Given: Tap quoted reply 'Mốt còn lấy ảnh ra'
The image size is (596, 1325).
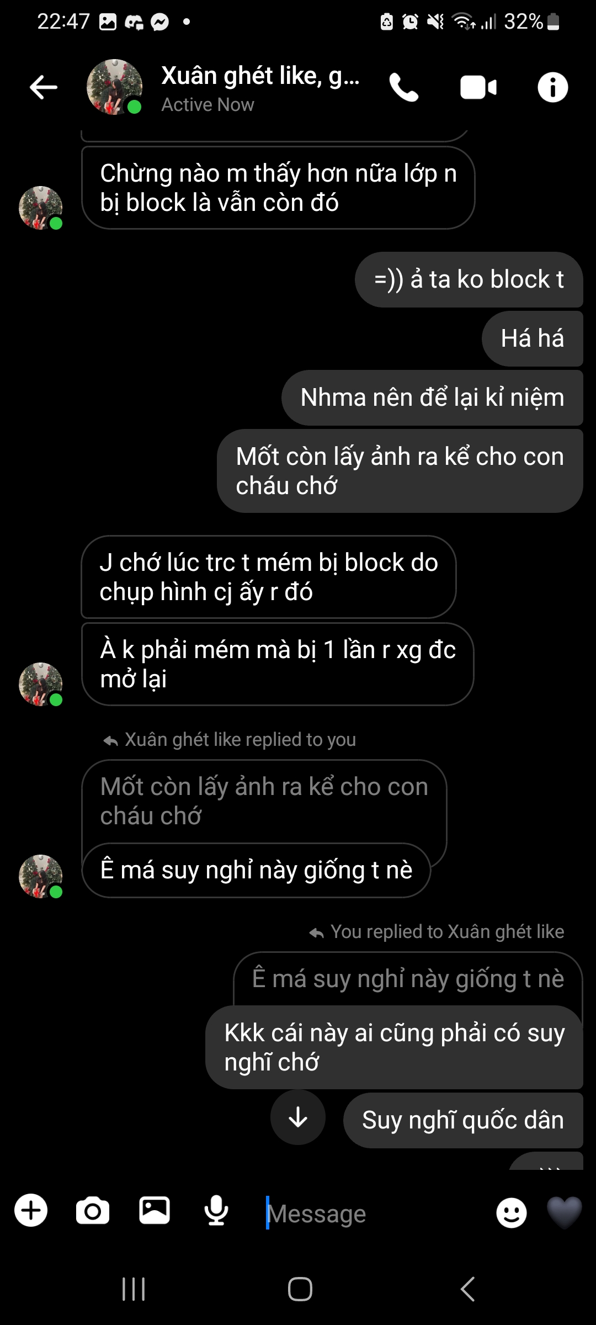Looking at the screenshot, I should point(264,801).
